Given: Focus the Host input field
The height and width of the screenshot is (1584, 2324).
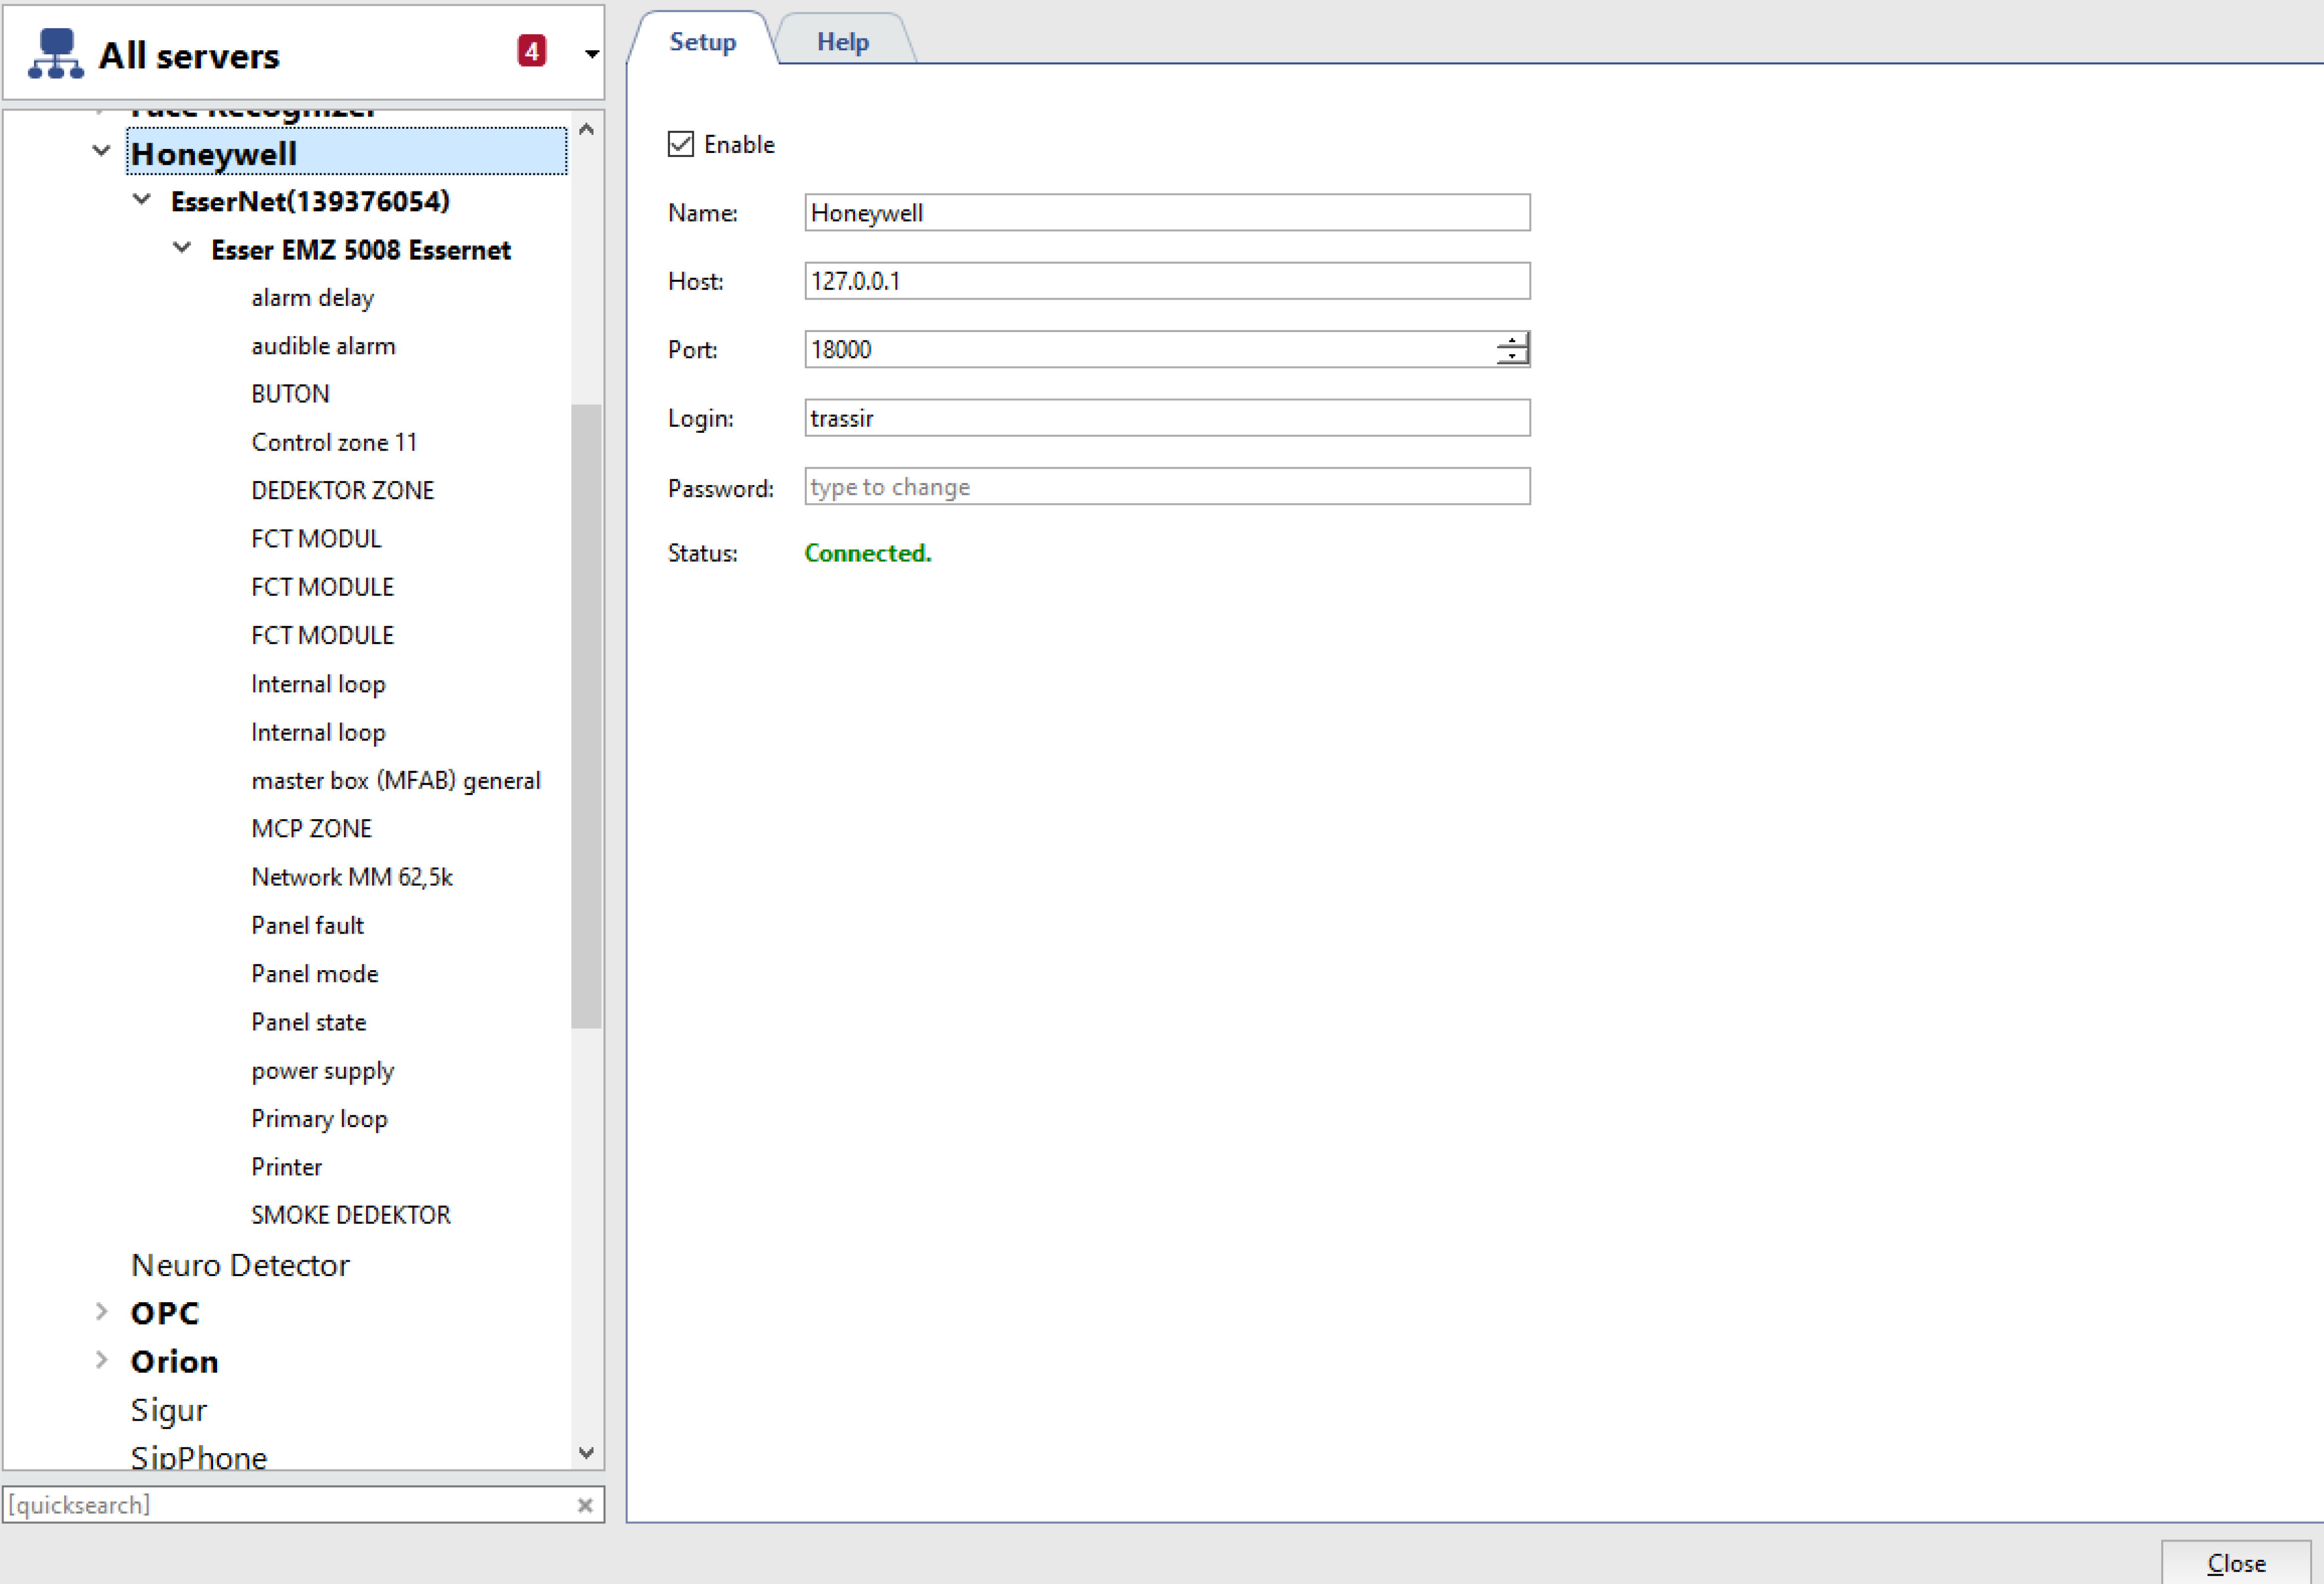Looking at the screenshot, I should point(1167,281).
